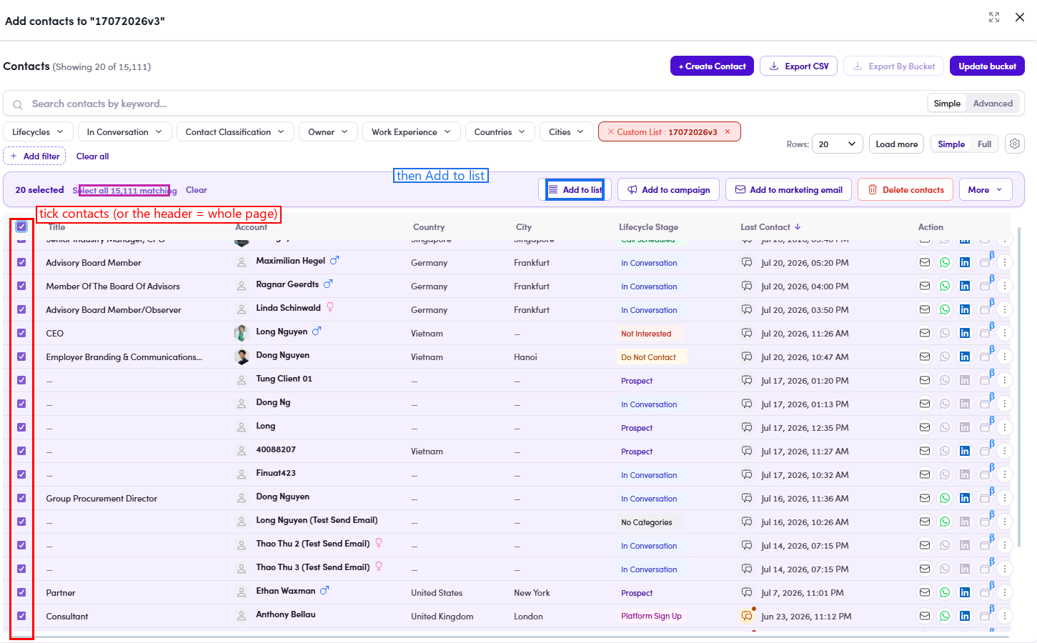This screenshot has width=1037, height=643.
Task: Click Export CSV
Action: pos(798,66)
